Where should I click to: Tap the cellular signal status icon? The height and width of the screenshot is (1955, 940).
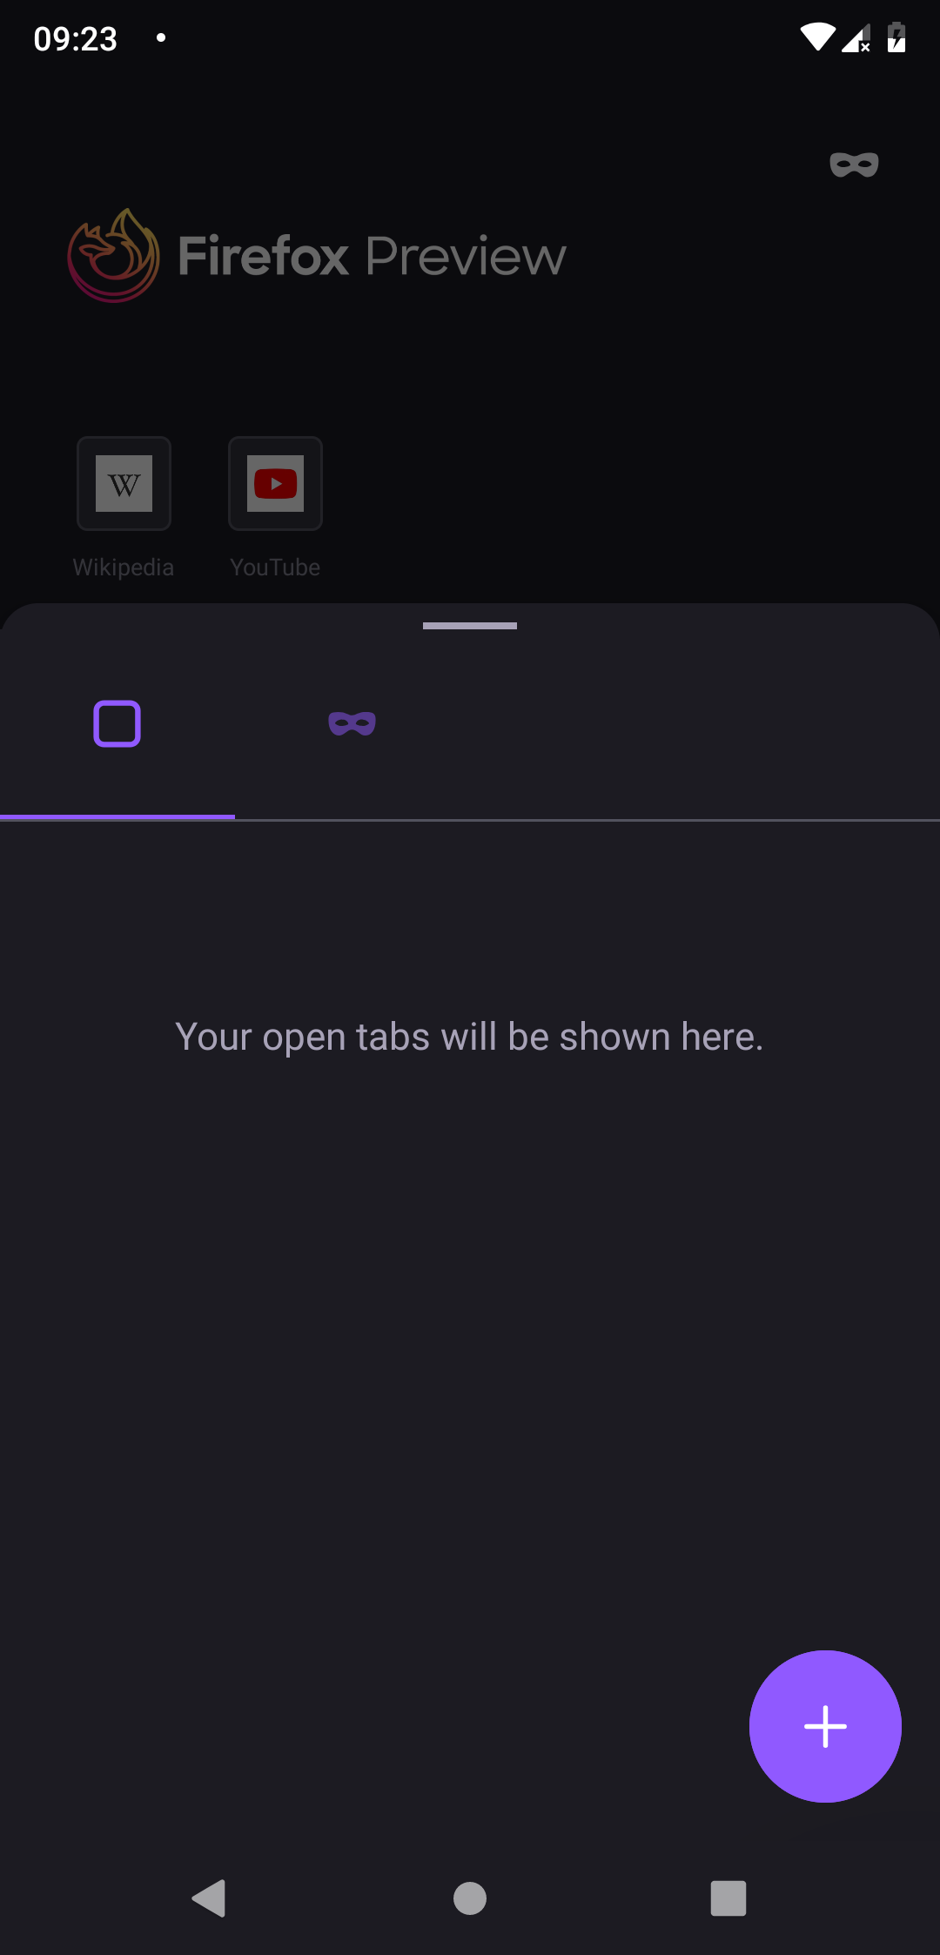(x=856, y=38)
